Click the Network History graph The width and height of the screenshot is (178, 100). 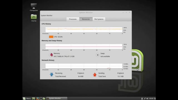tap(84, 66)
